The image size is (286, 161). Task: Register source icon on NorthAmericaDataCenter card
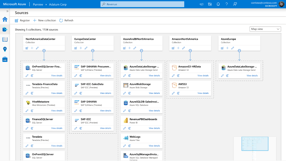click(x=27, y=48)
